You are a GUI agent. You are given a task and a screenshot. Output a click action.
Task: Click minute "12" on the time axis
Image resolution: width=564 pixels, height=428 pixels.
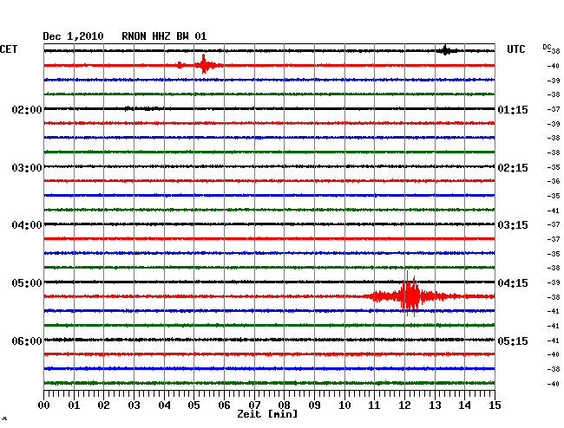[404, 405]
